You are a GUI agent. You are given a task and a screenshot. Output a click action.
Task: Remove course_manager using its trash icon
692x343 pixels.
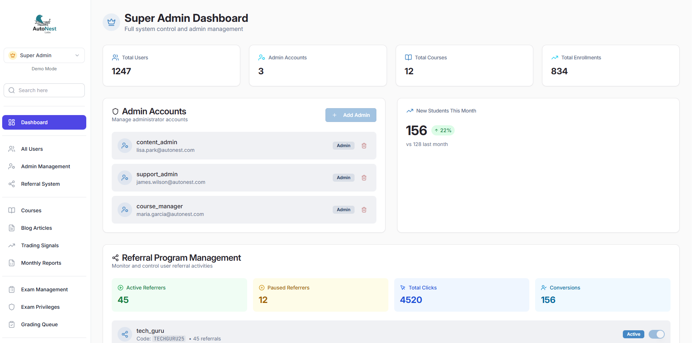pyautogui.click(x=364, y=210)
